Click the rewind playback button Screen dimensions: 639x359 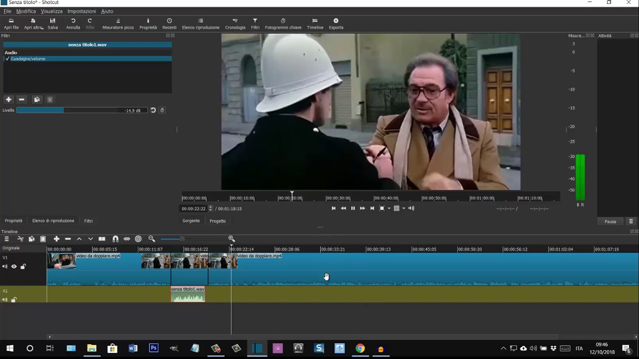[343, 208]
